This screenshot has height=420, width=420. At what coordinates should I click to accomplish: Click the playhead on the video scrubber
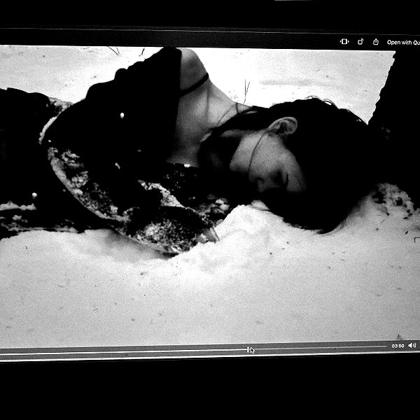pos(248,349)
